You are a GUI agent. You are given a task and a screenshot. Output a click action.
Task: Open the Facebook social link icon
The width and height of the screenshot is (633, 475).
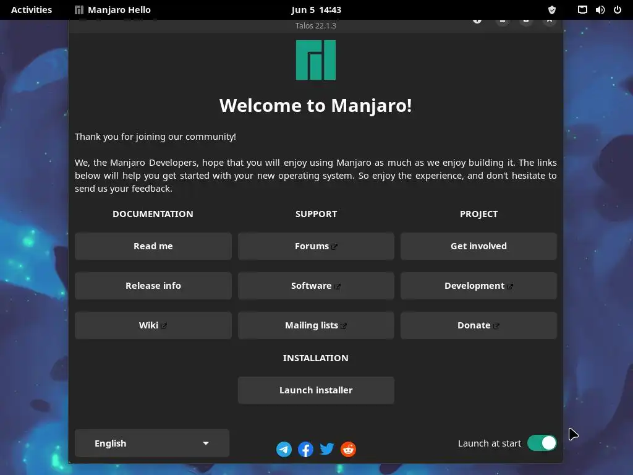coord(305,449)
